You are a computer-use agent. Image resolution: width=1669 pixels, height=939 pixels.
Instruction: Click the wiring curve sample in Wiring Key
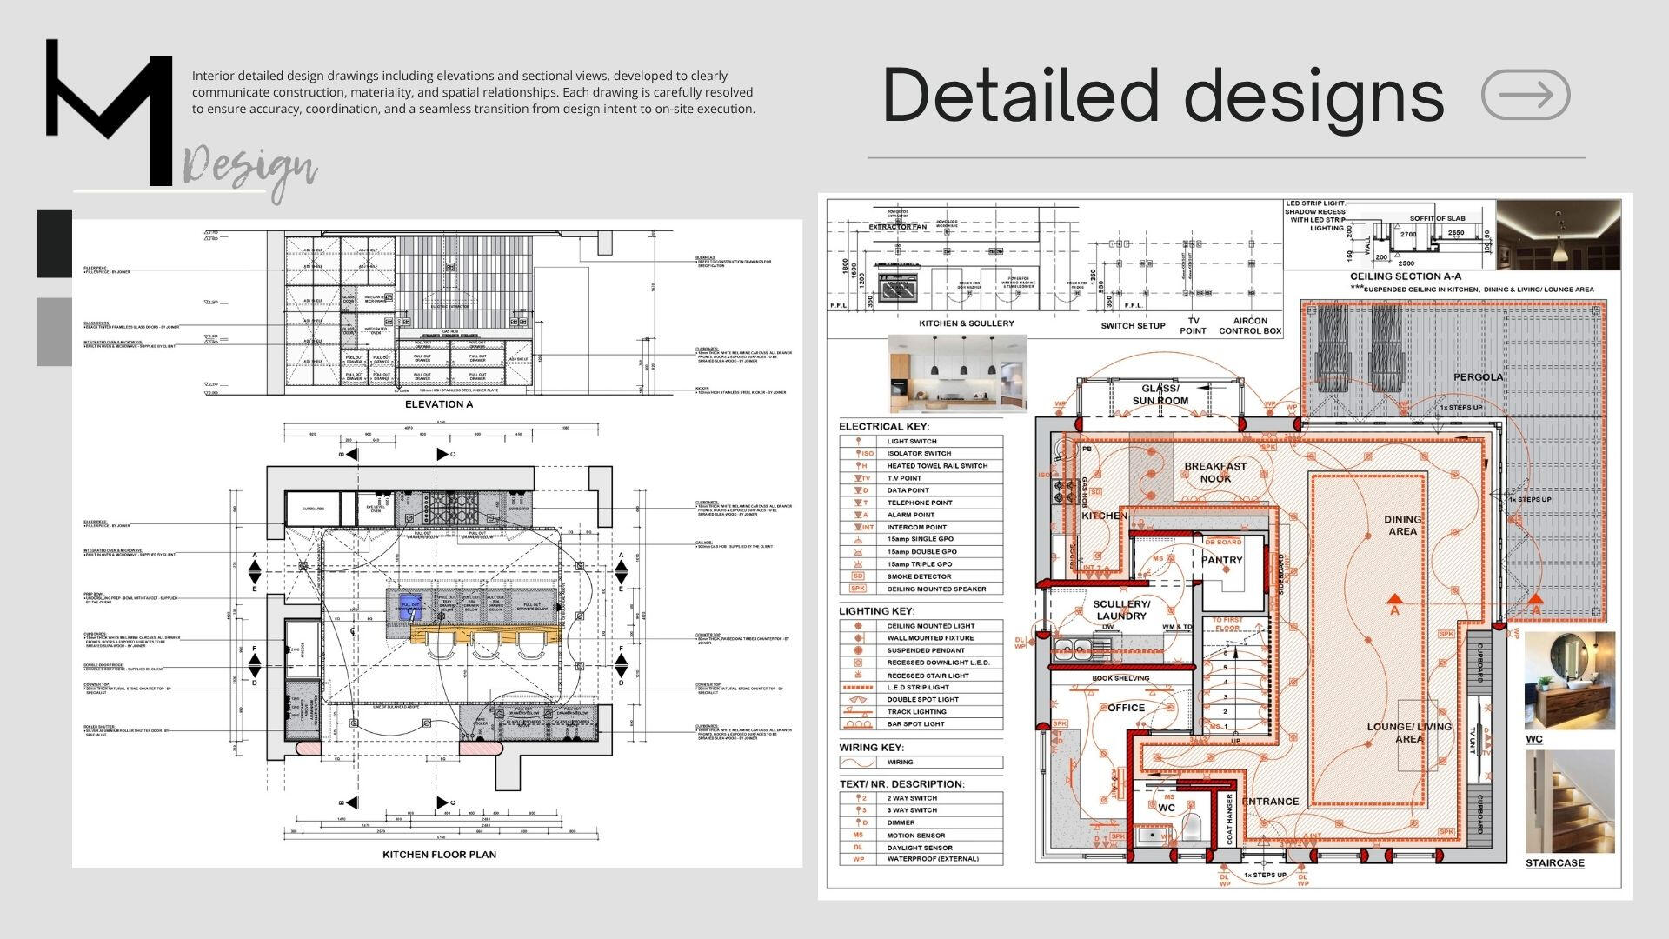[x=858, y=762]
